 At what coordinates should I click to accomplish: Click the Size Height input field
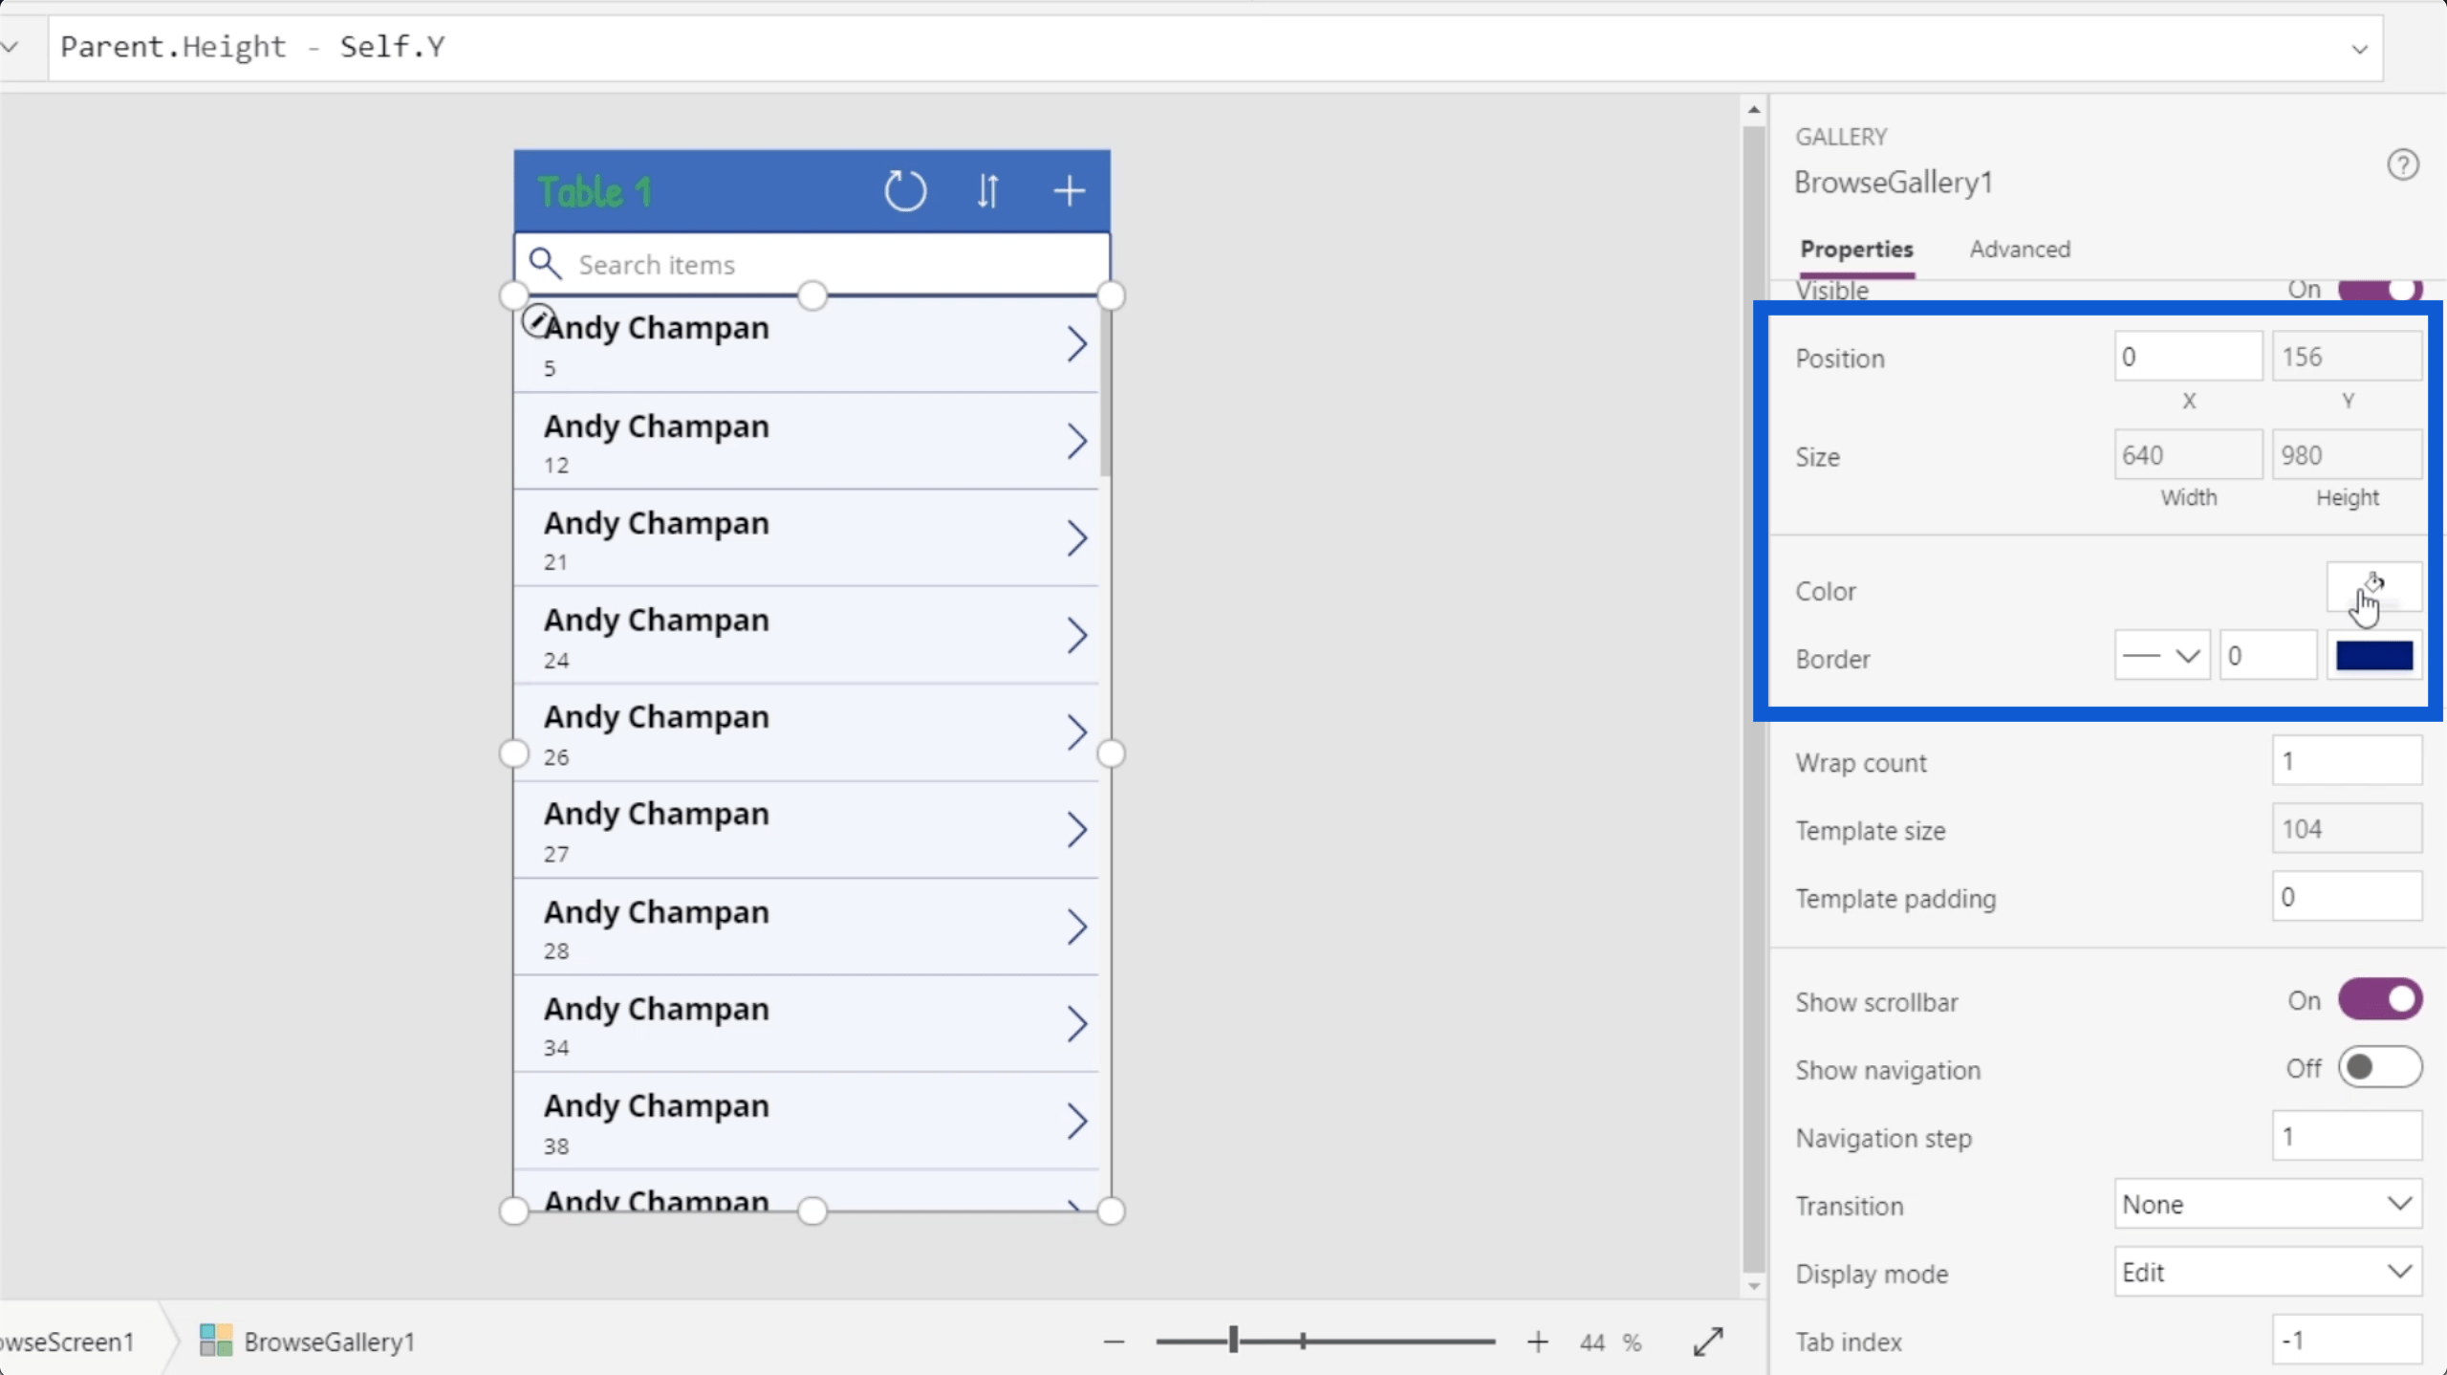[2348, 454]
